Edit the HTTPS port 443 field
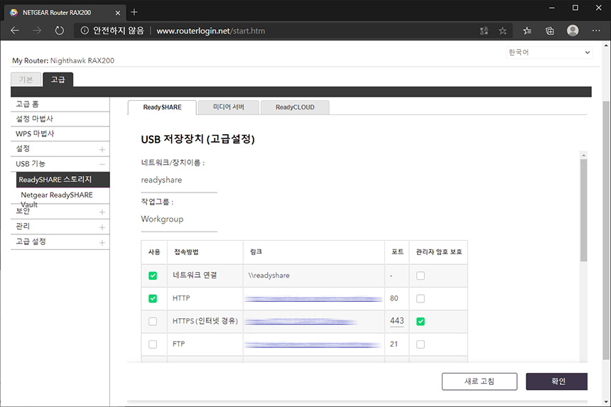The width and height of the screenshot is (611, 407). click(396, 321)
